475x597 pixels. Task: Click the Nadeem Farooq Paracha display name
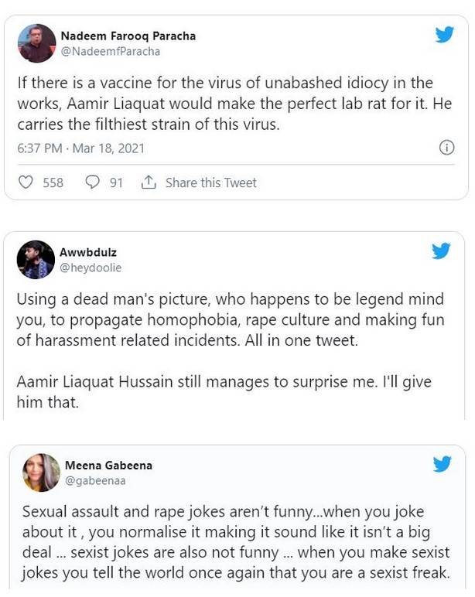click(x=128, y=36)
